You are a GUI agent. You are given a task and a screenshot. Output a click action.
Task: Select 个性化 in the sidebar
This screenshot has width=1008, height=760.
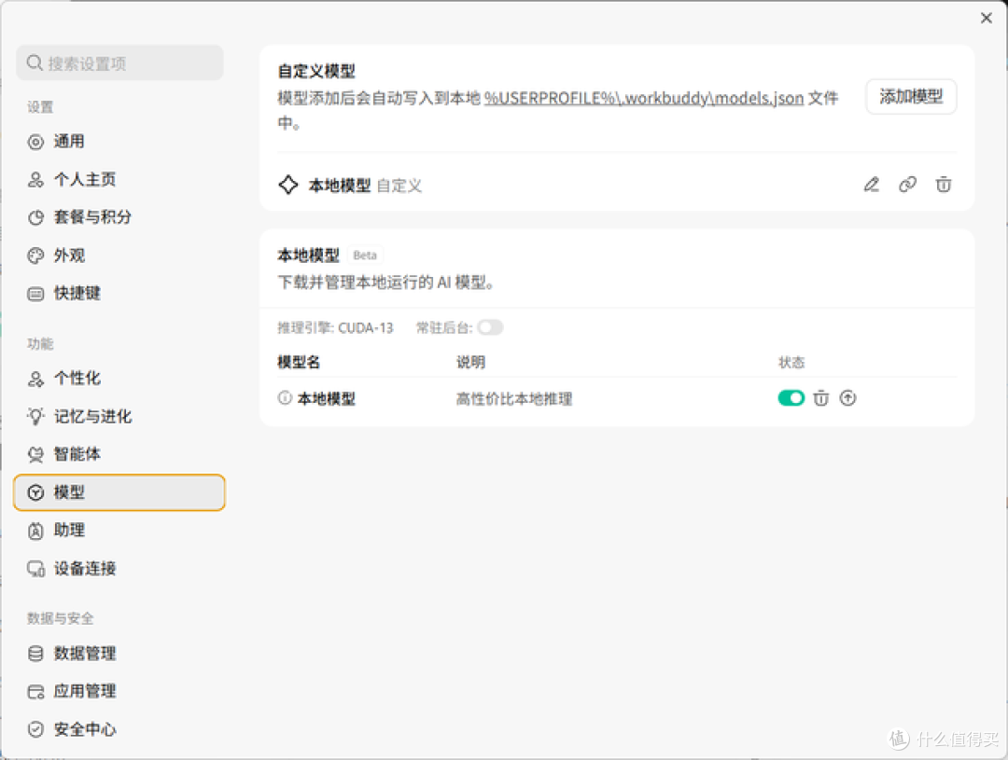119,379
